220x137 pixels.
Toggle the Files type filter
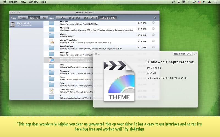point(43,18)
